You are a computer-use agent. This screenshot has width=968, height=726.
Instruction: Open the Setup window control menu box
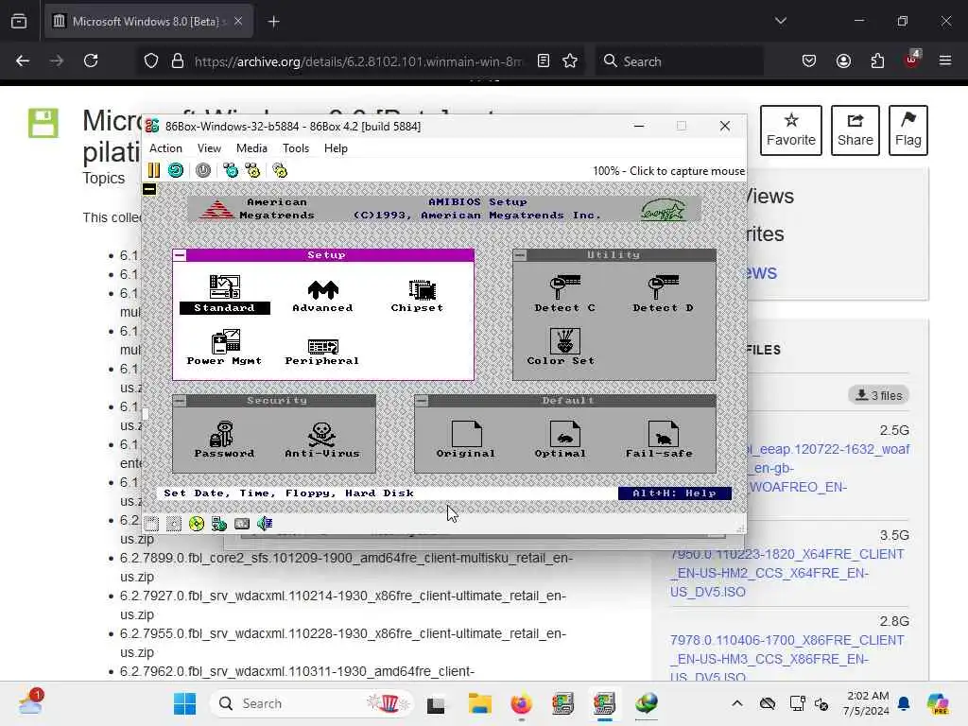pyautogui.click(x=180, y=255)
